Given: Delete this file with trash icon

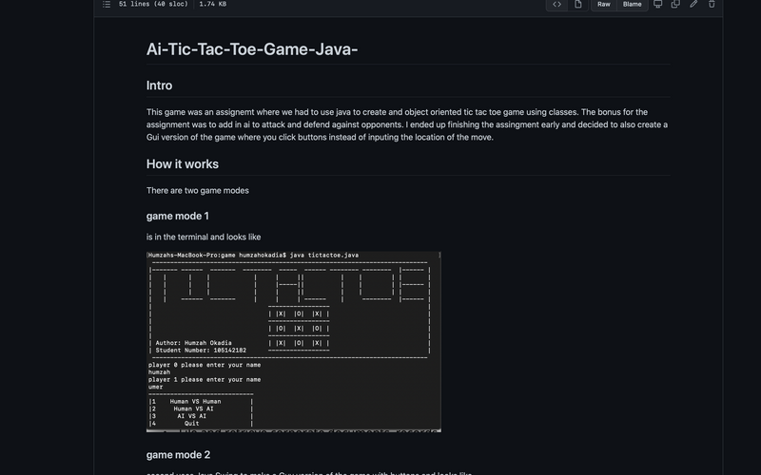Looking at the screenshot, I should pyautogui.click(x=712, y=5).
